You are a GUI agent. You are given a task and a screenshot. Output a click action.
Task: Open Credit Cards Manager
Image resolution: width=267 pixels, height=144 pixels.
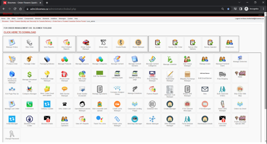tap(117, 105)
